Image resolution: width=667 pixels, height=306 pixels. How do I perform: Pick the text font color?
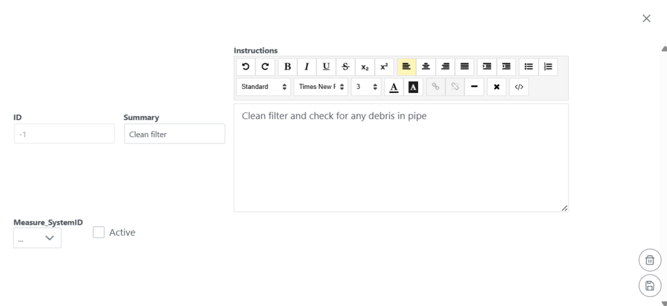click(393, 86)
